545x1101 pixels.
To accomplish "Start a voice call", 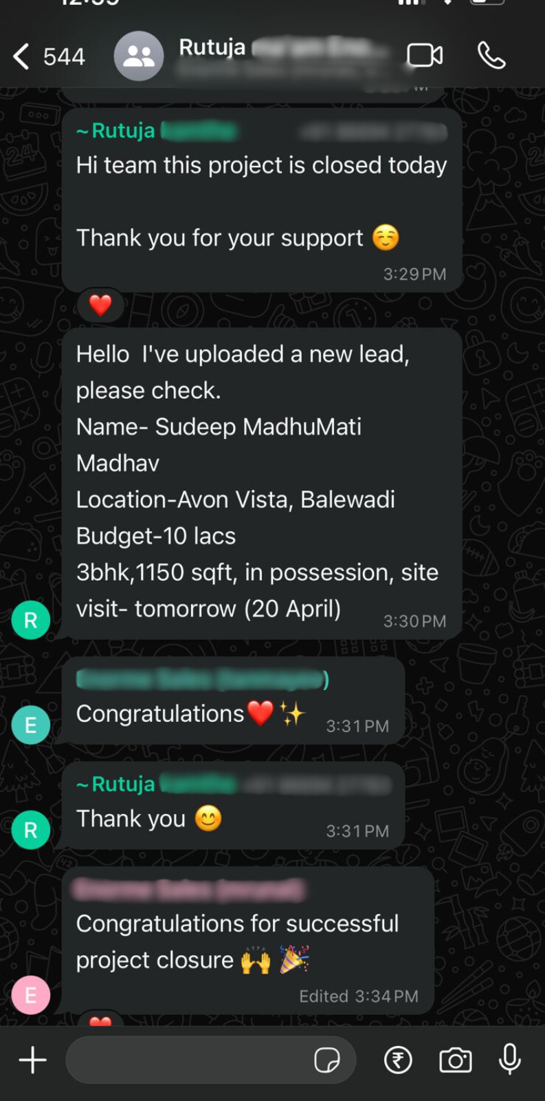I will pos(491,56).
